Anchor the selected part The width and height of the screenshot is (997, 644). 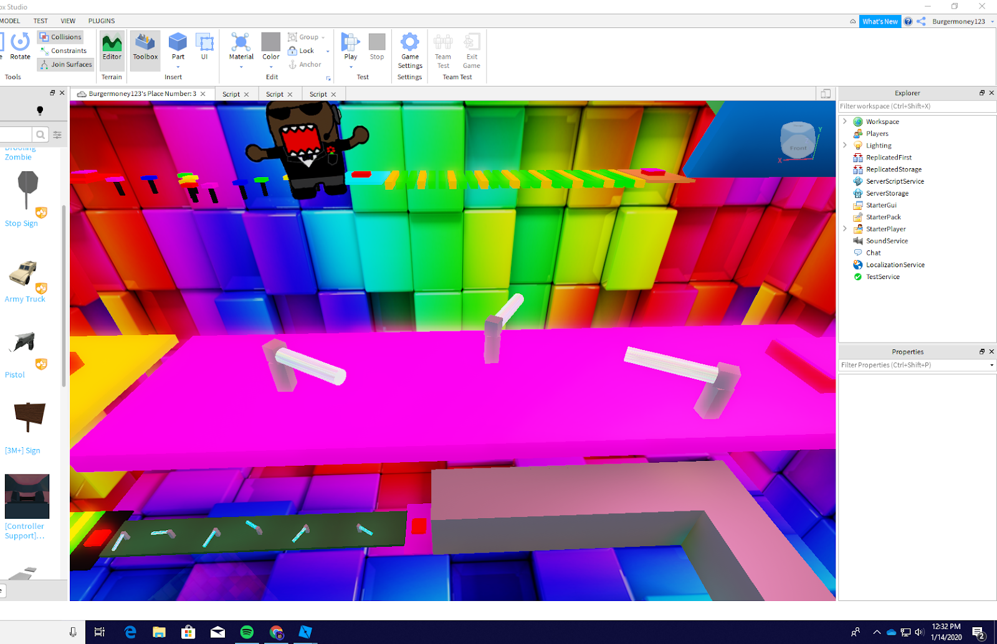(x=305, y=65)
